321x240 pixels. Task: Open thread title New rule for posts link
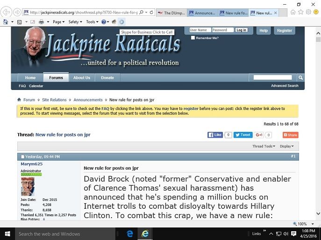(63, 135)
